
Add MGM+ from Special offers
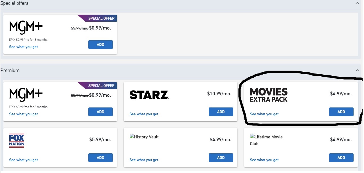click(x=100, y=44)
